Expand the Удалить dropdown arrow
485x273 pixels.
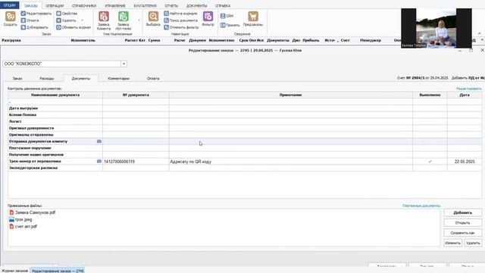tap(83, 20)
